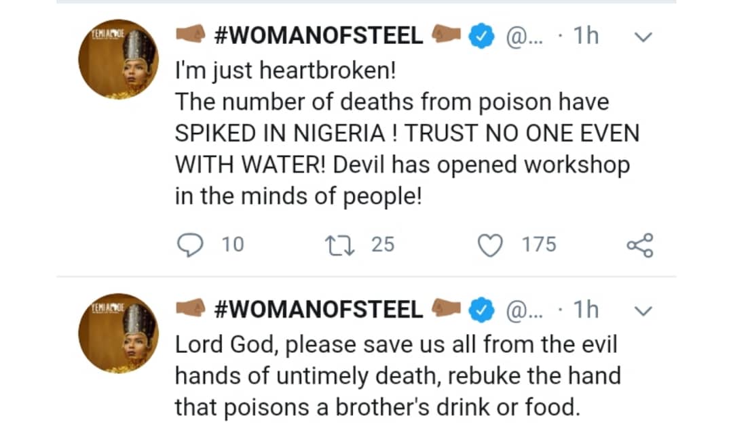Click the 25 retweets count
The width and height of the screenshot is (733, 439).
click(x=383, y=245)
